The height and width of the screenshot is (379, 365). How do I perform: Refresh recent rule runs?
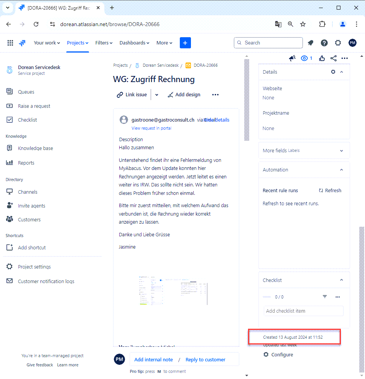coord(330,191)
